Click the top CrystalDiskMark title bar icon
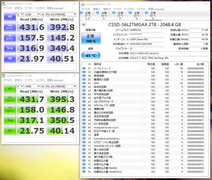Viewport: 212px width, 180px height. point(4,4)
